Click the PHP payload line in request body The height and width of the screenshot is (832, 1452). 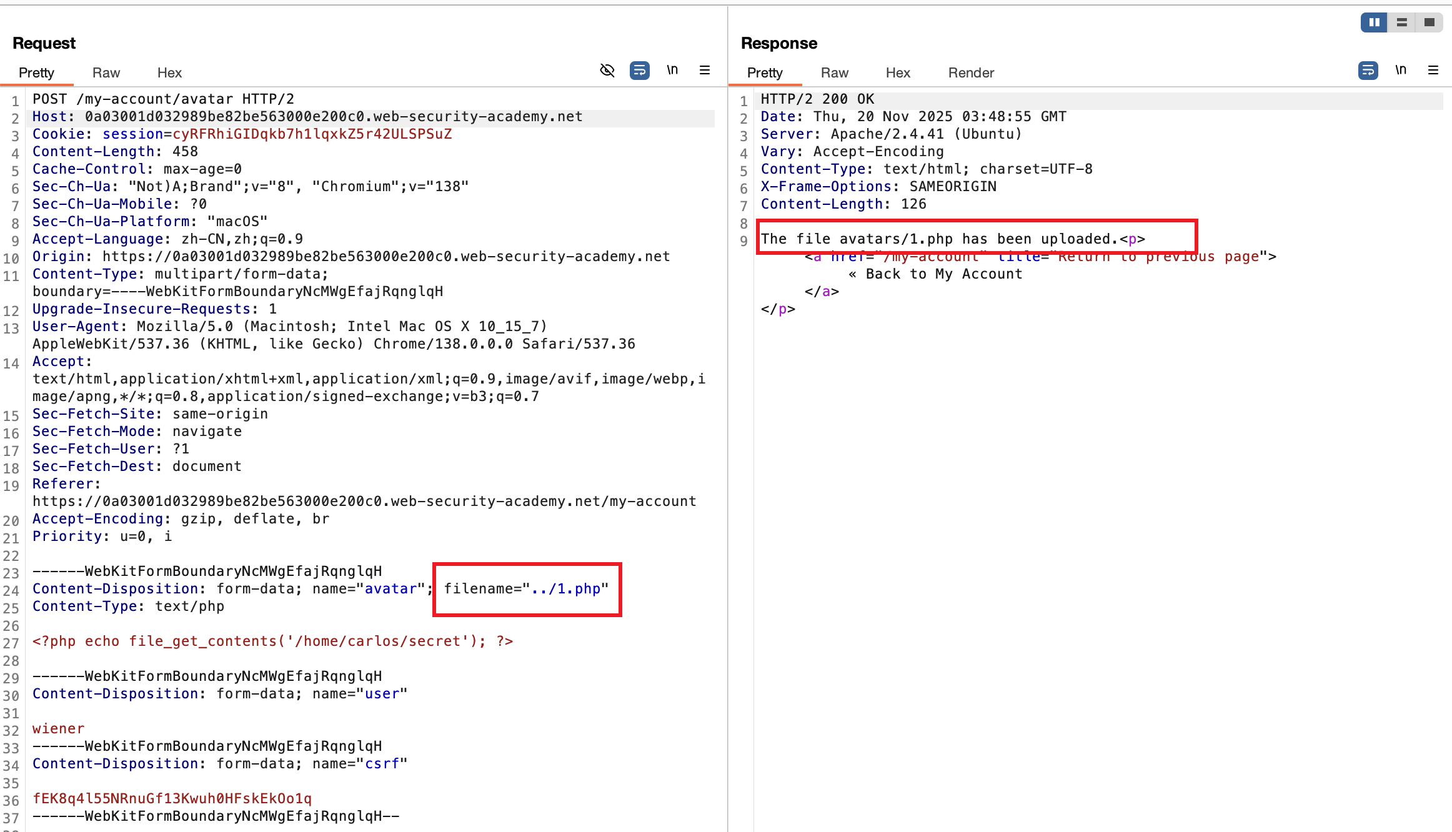[272, 641]
